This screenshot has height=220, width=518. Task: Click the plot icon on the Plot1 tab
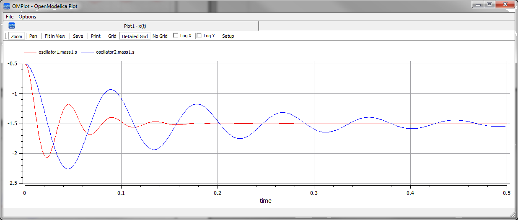12,26
